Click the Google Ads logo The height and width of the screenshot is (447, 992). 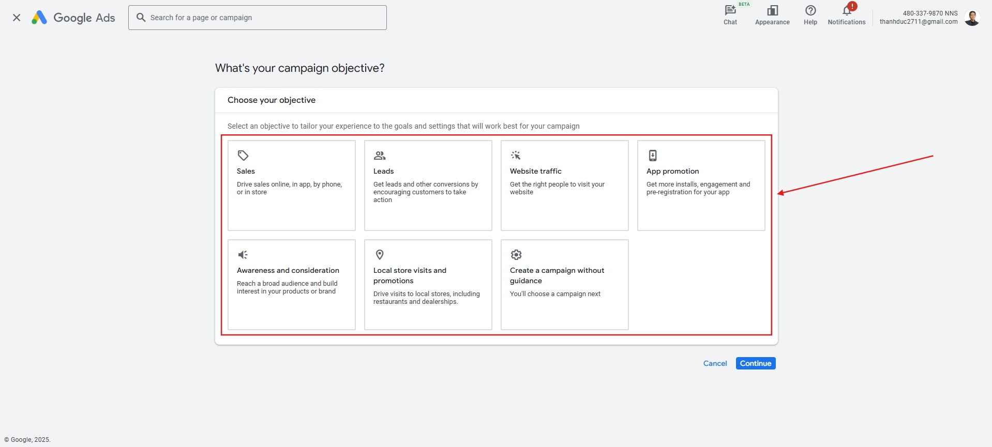pos(73,18)
